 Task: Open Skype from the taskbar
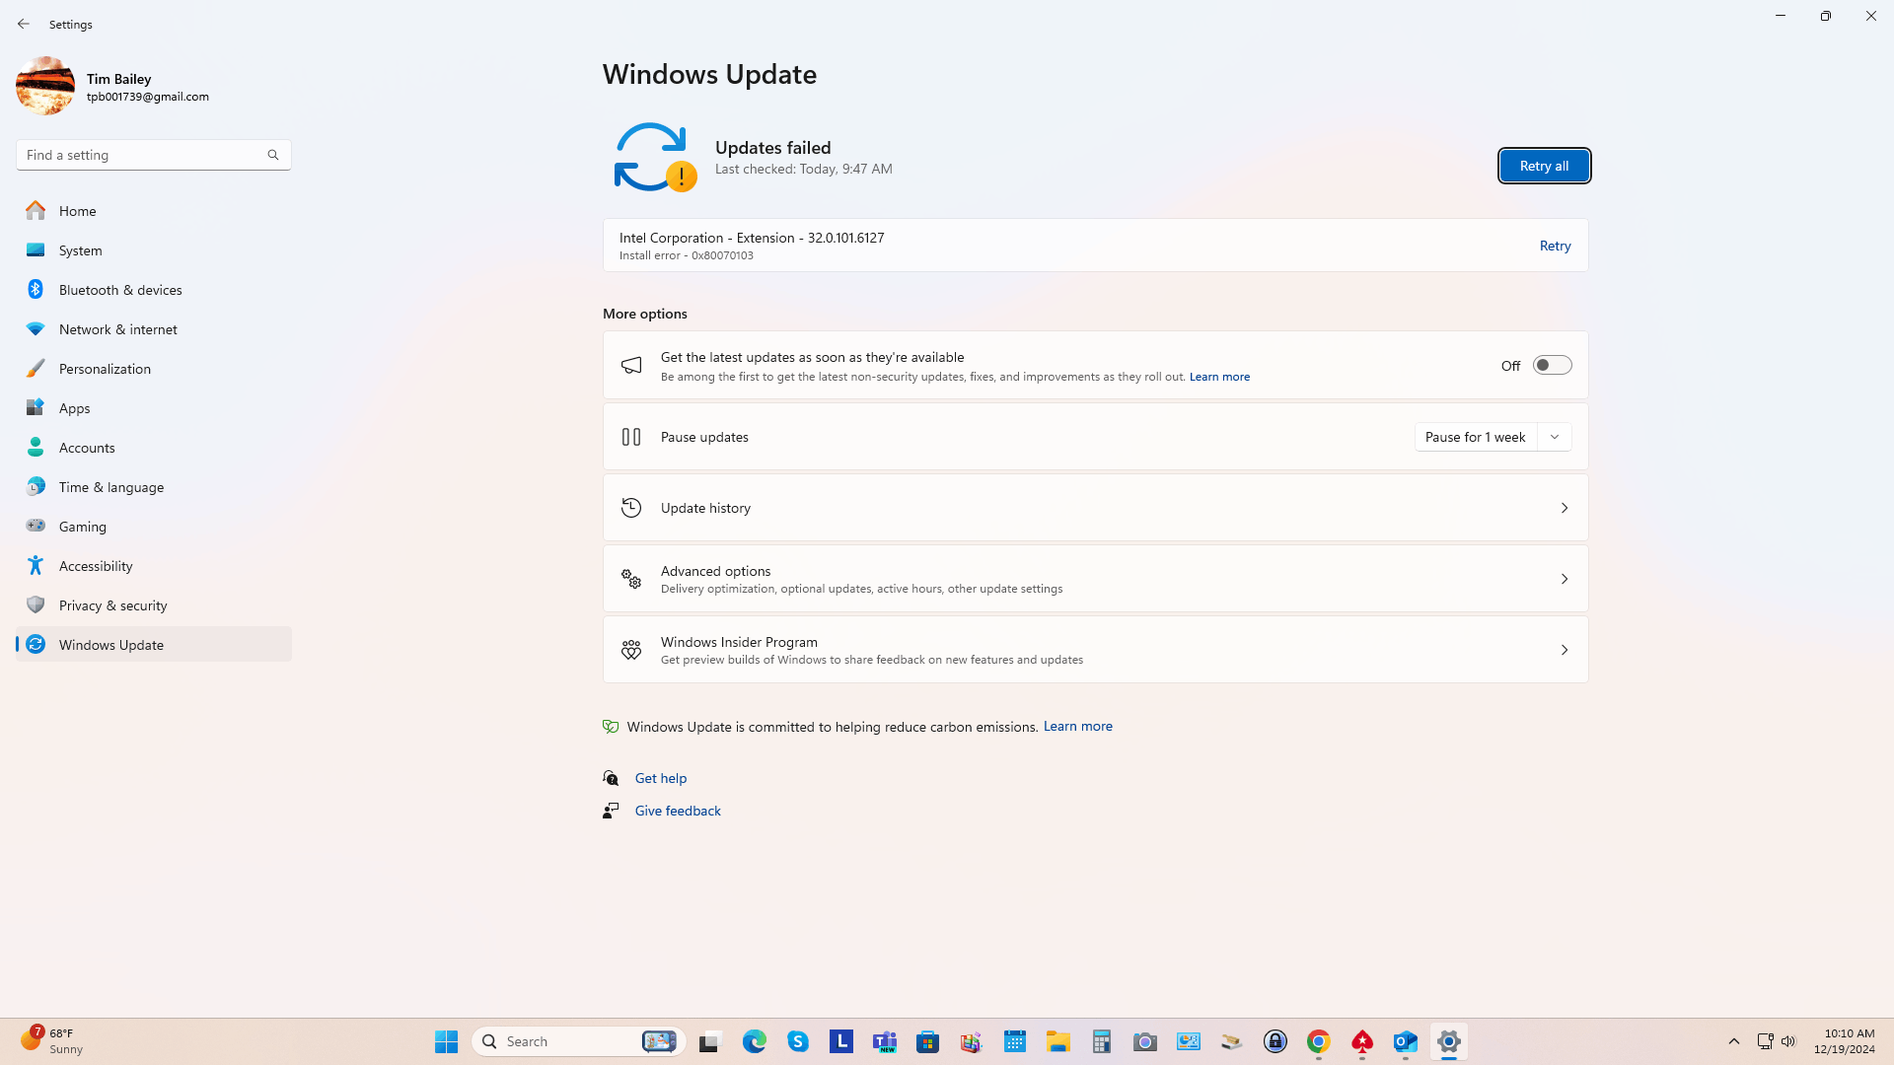797,1041
